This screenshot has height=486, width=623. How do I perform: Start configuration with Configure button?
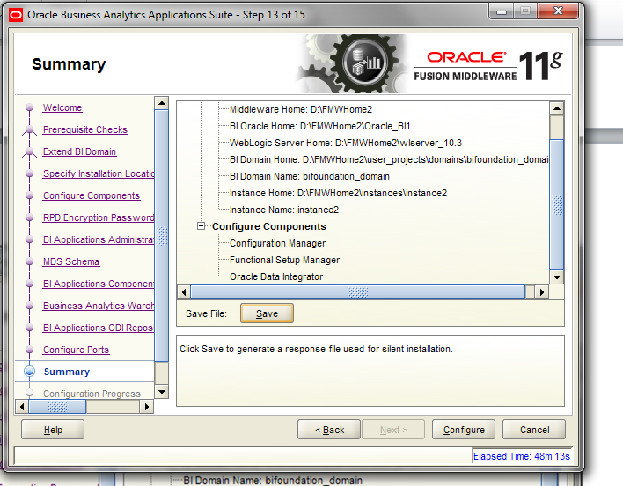tap(464, 430)
